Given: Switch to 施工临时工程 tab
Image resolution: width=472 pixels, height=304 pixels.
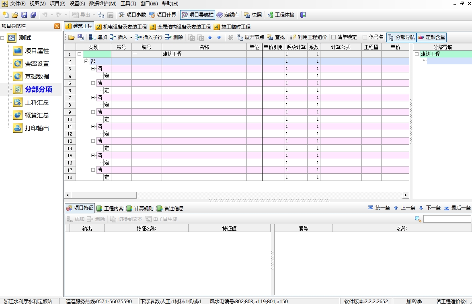Looking at the screenshot, I should click(232, 27).
